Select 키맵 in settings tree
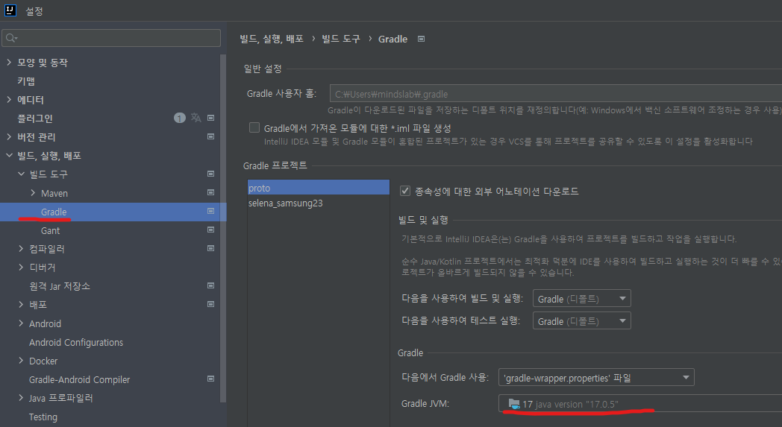This screenshot has width=782, height=427. (x=26, y=81)
